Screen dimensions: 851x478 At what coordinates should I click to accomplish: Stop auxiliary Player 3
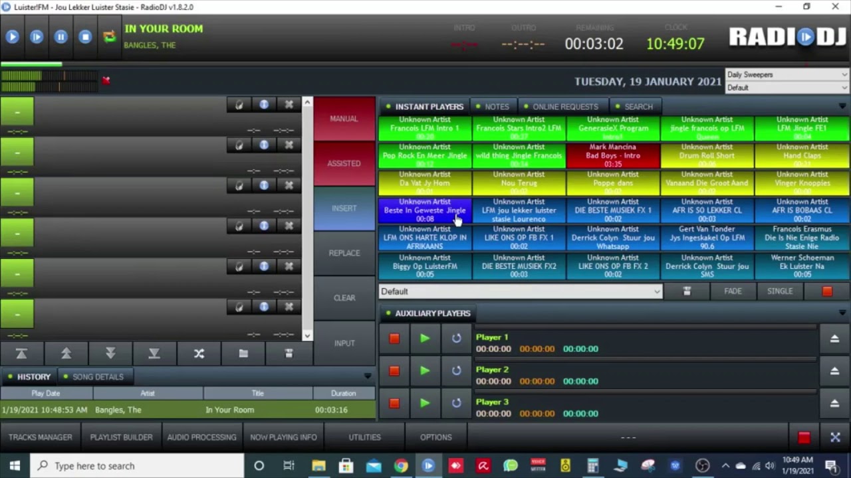(394, 403)
